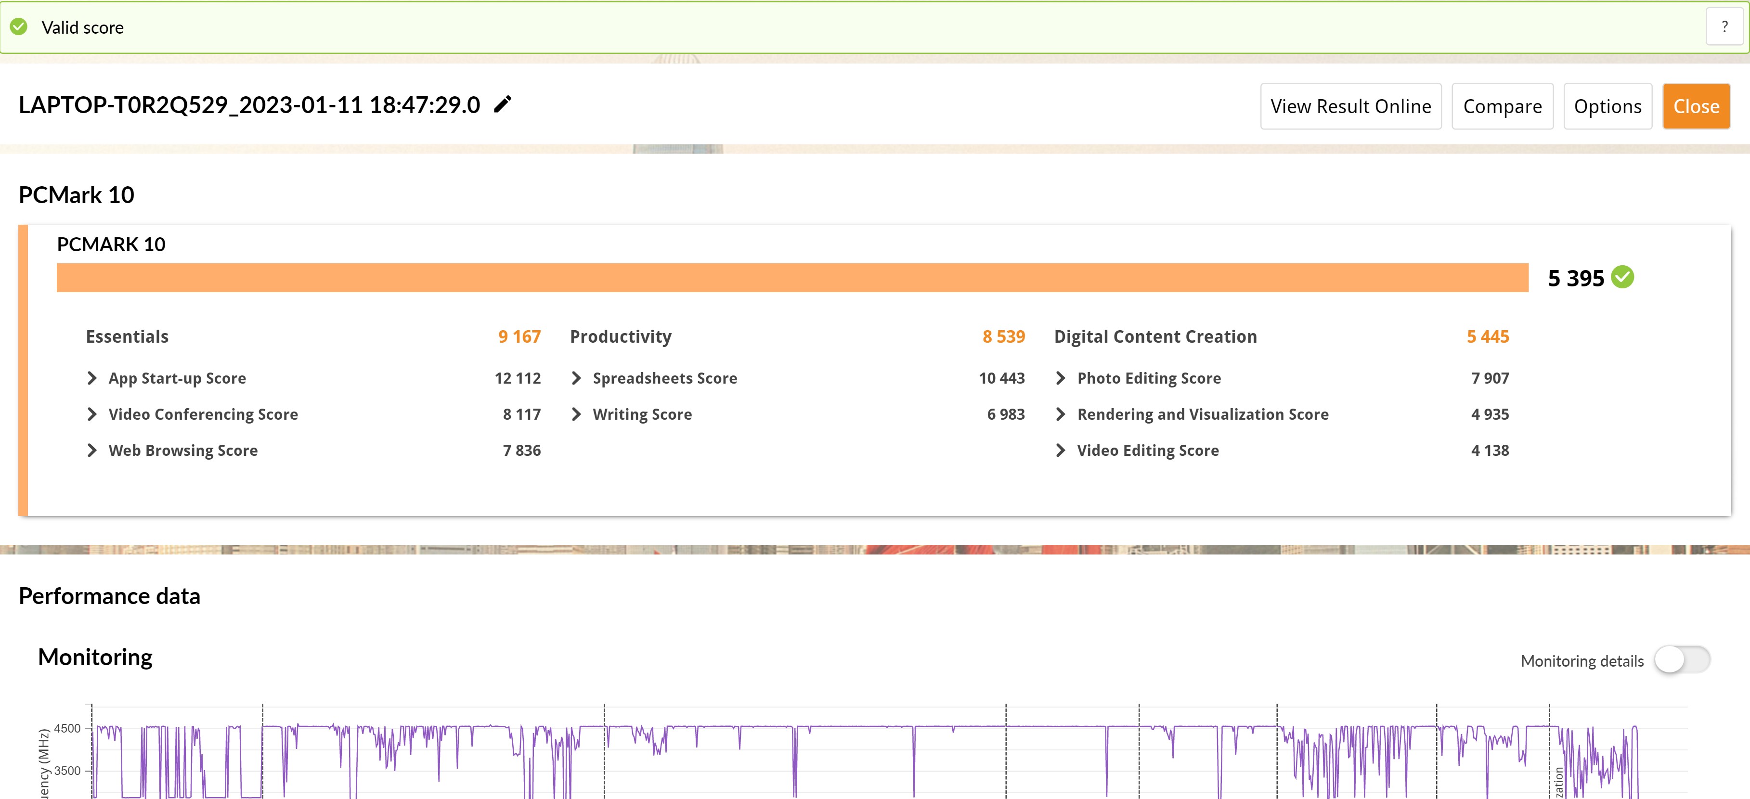
Task: Click the Essentials heading
Action: 127,336
